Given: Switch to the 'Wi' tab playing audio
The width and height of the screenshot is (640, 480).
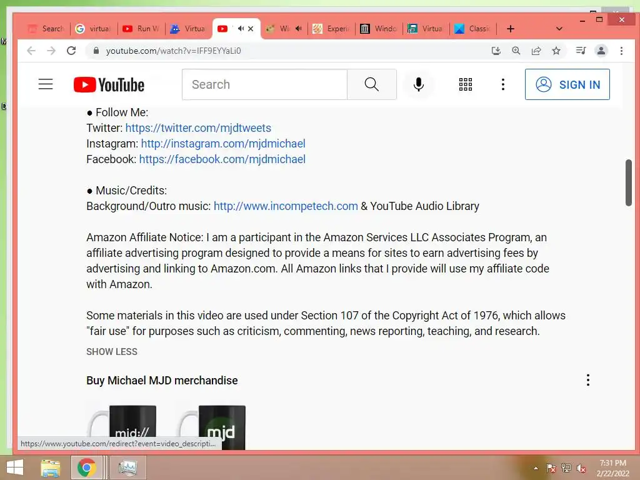Looking at the screenshot, I should pyautogui.click(x=283, y=29).
